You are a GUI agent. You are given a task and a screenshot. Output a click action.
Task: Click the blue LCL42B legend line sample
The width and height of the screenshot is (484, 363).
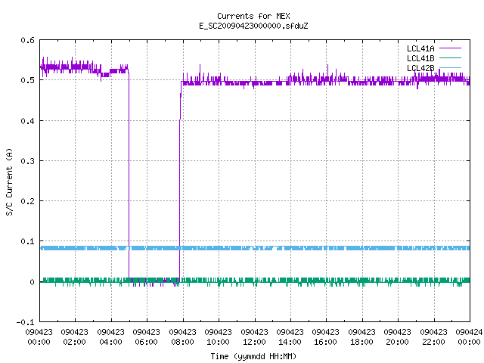click(x=450, y=67)
